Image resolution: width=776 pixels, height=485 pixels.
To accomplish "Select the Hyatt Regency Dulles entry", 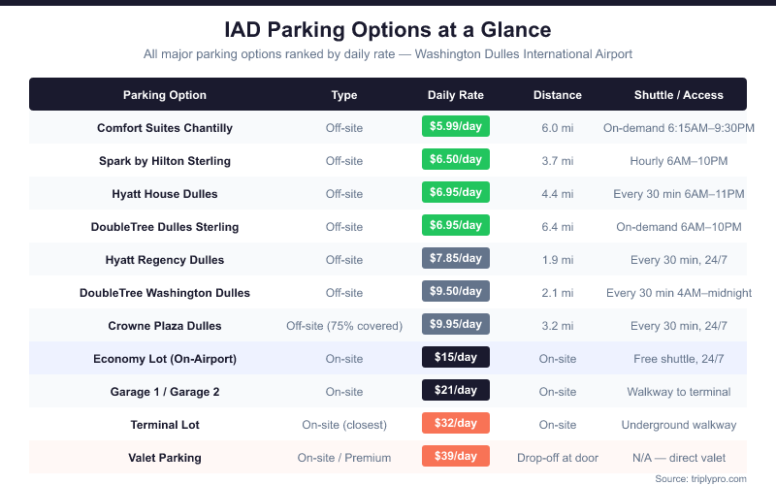I will pyautogui.click(x=165, y=260).
